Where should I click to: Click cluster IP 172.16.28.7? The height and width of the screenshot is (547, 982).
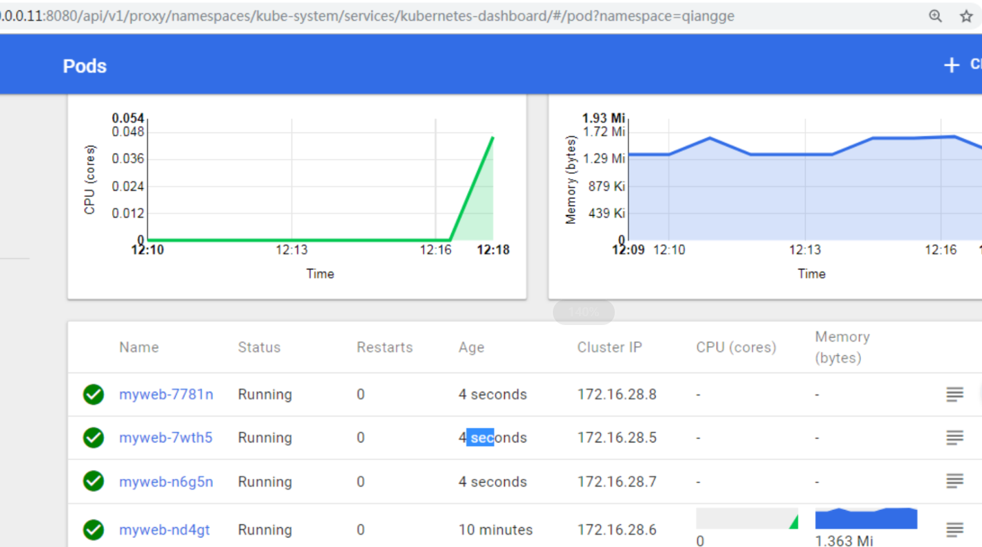(617, 482)
